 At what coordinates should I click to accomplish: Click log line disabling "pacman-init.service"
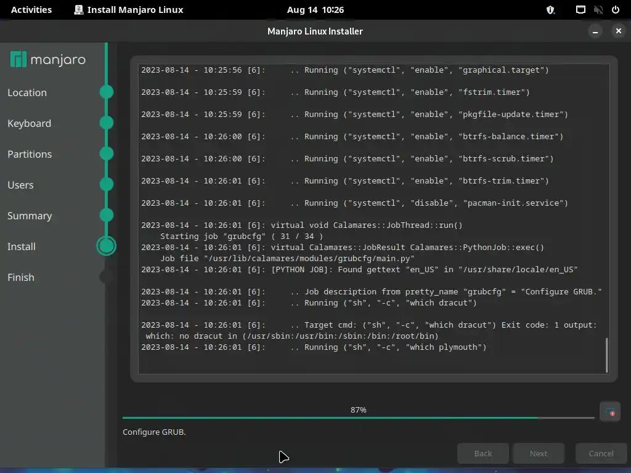[354, 203]
